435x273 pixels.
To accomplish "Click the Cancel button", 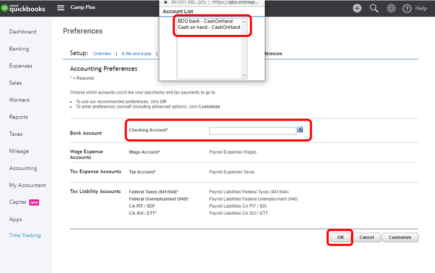I will 367,237.
